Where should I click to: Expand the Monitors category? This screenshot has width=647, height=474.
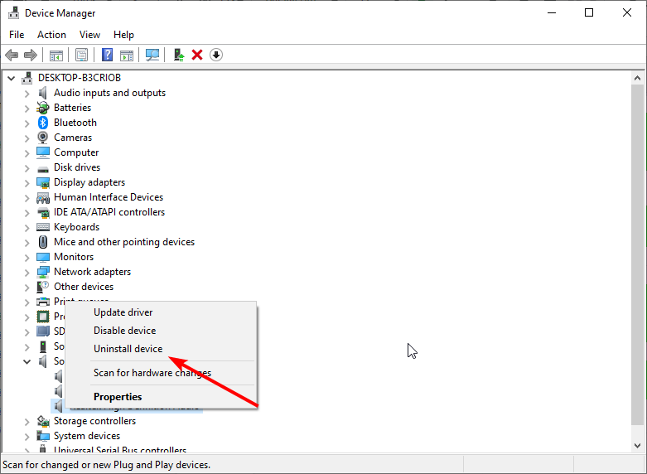coord(27,257)
